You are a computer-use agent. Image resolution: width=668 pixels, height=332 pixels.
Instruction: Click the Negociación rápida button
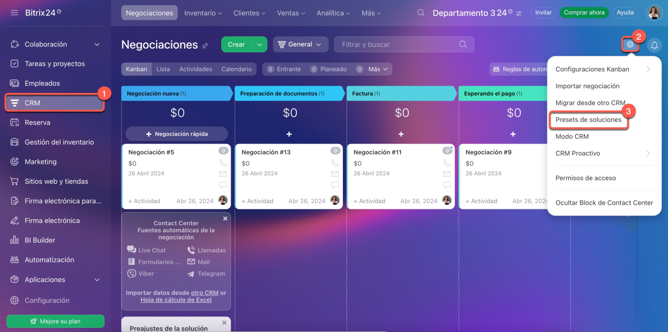point(177,134)
